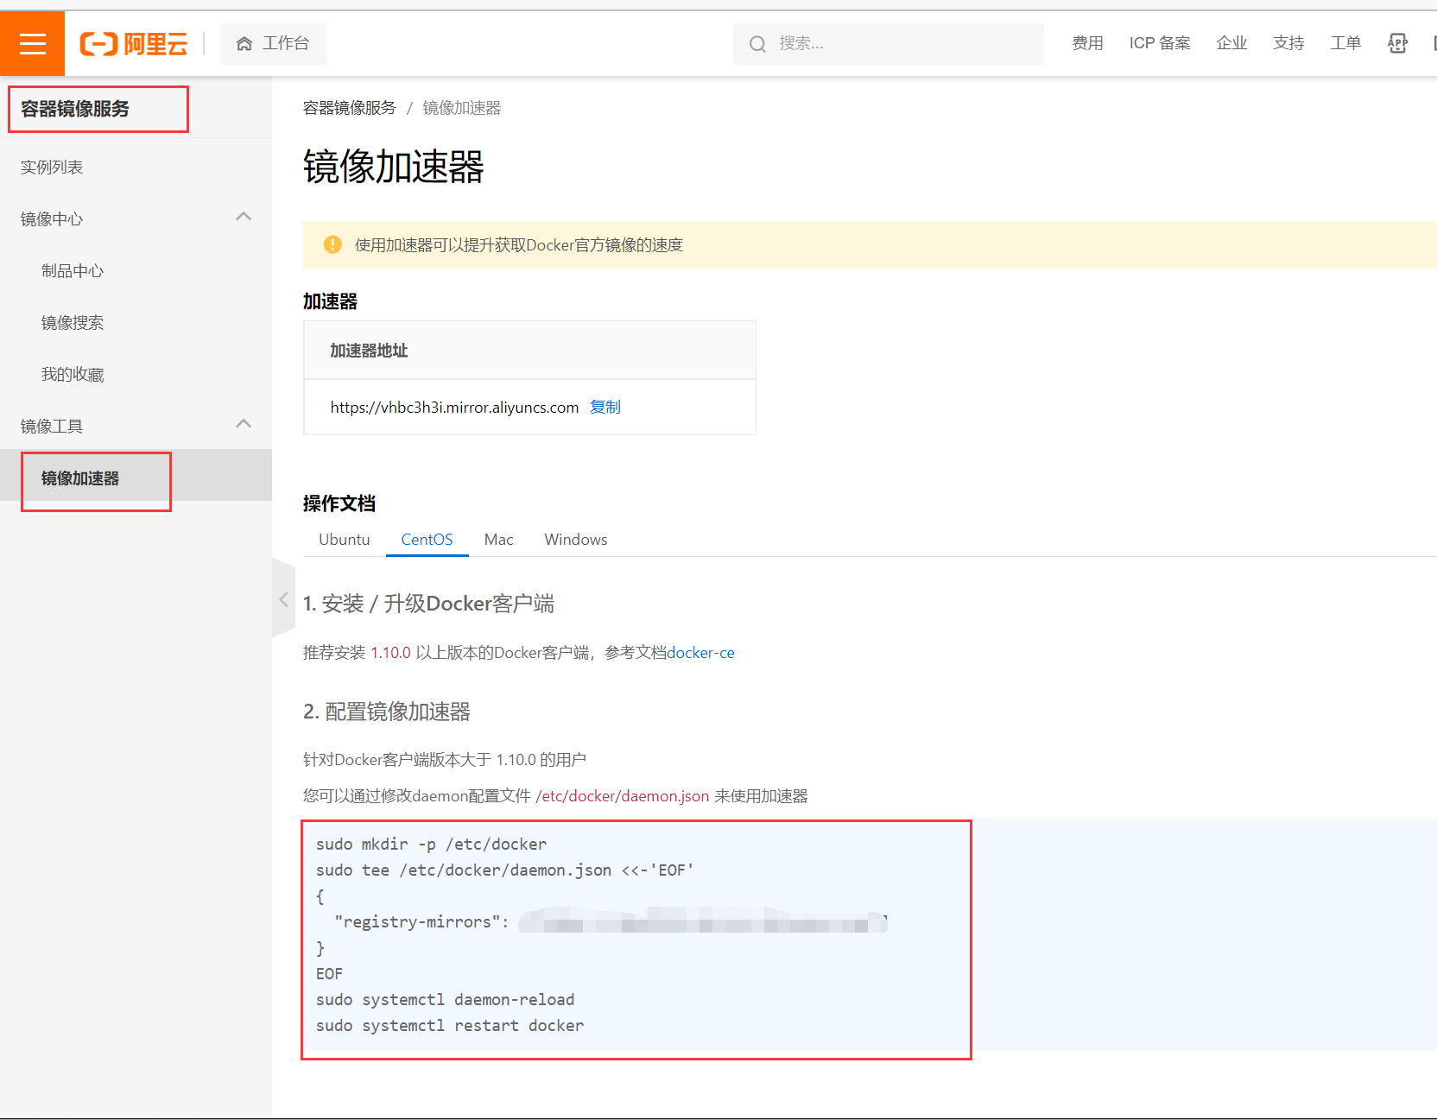The height and width of the screenshot is (1120, 1437).
Task: Click the ICP 备案 item
Action: point(1160,43)
